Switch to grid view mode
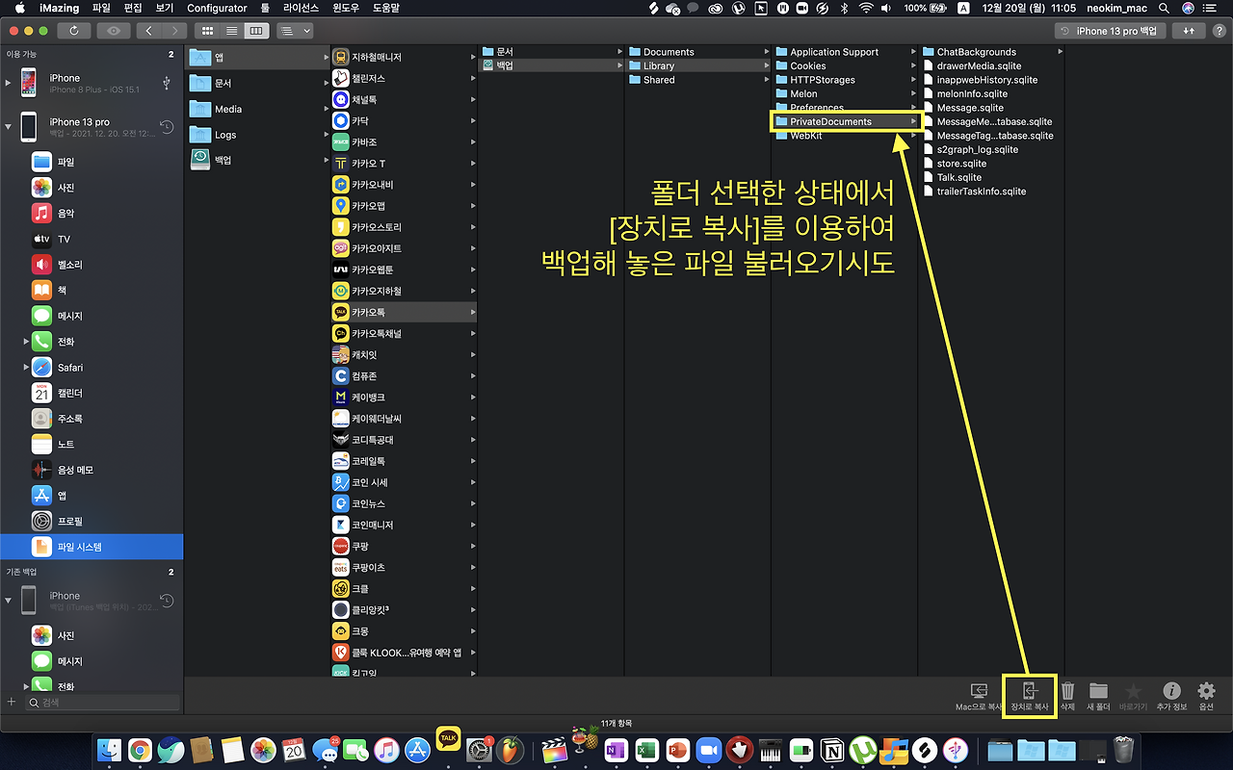This screenshot has height=770, width=1233. (207, 30)
